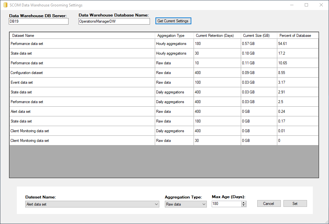Click the 0.11 GB size cell
329x224 pixels.
click(259, 63)
